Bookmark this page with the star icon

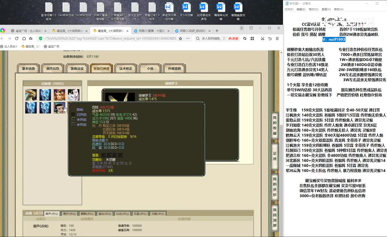(x=180, y=39)
